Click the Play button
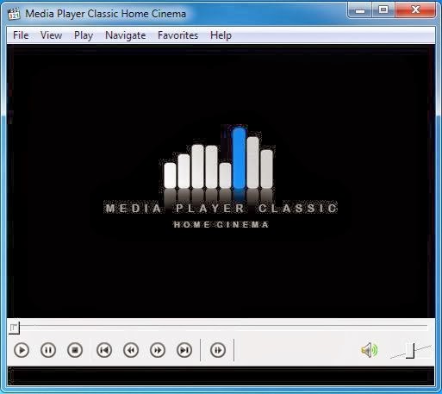This screenshot has width=442, height=394. tap(22, 350)
